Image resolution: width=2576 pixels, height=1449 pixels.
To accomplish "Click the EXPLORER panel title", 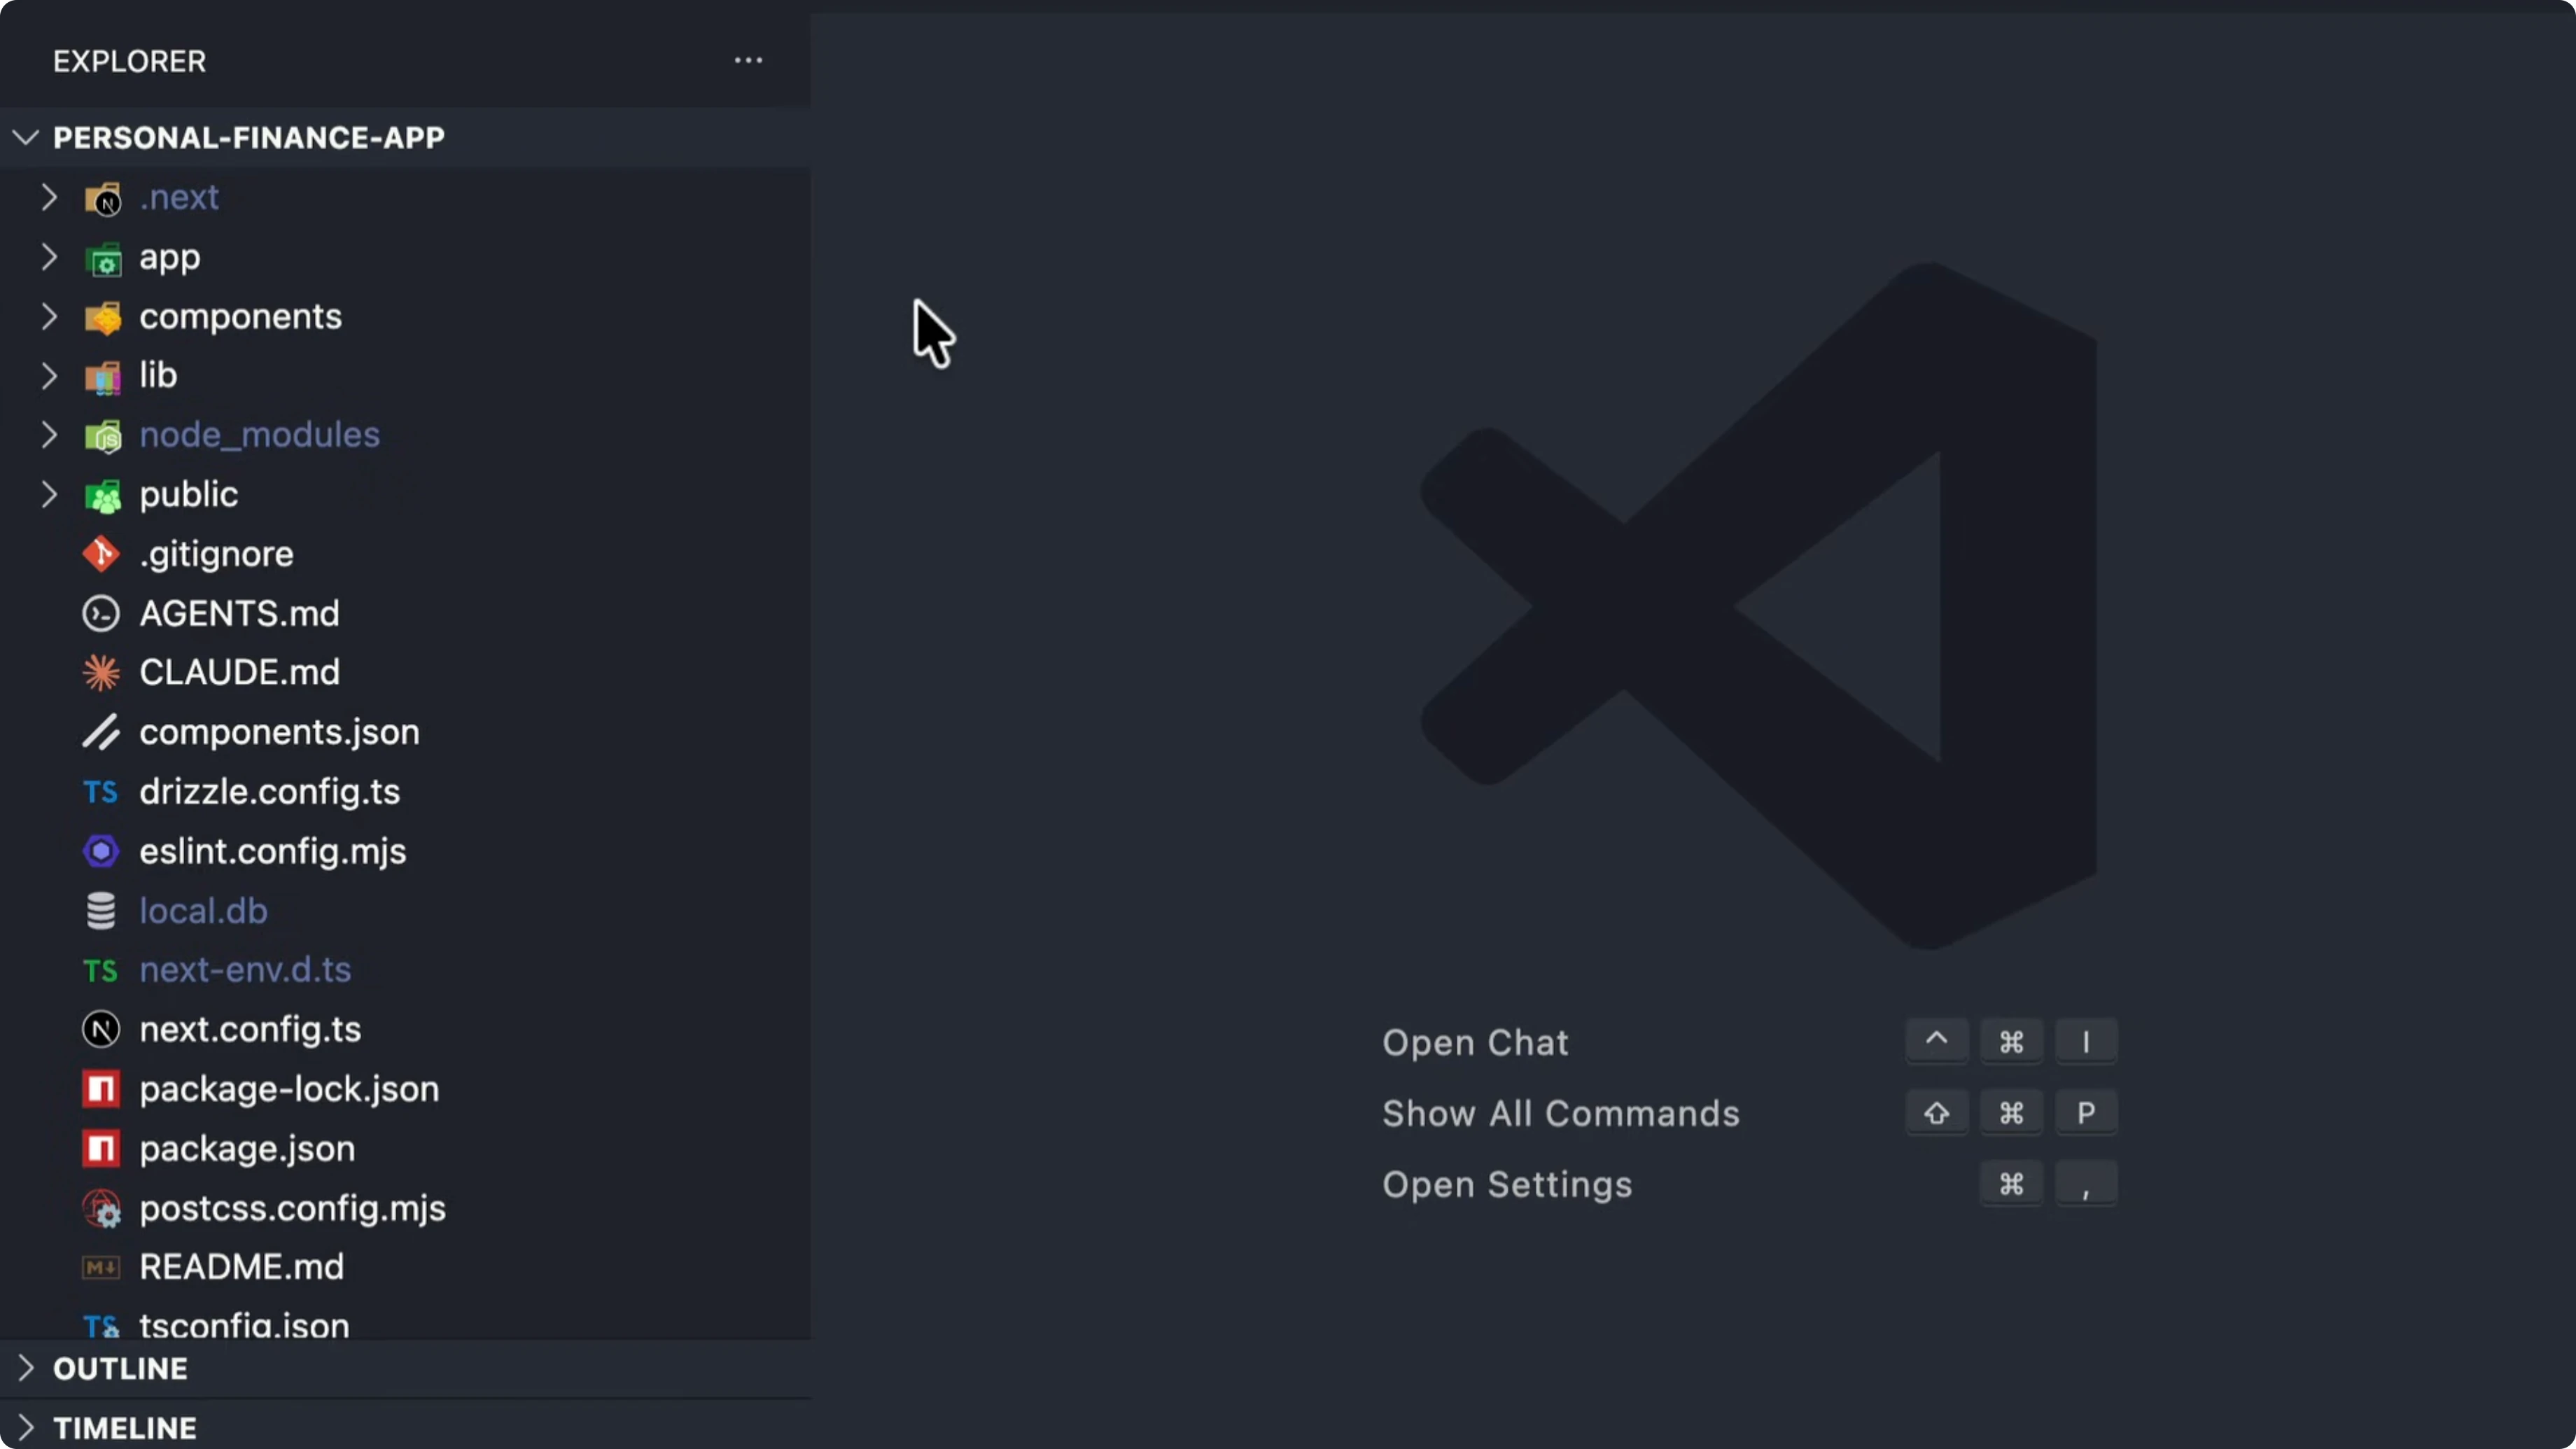I will (130, 62).
